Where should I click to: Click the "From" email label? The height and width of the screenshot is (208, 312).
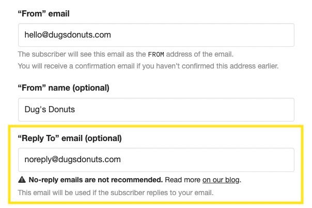(x=44, y=13)
